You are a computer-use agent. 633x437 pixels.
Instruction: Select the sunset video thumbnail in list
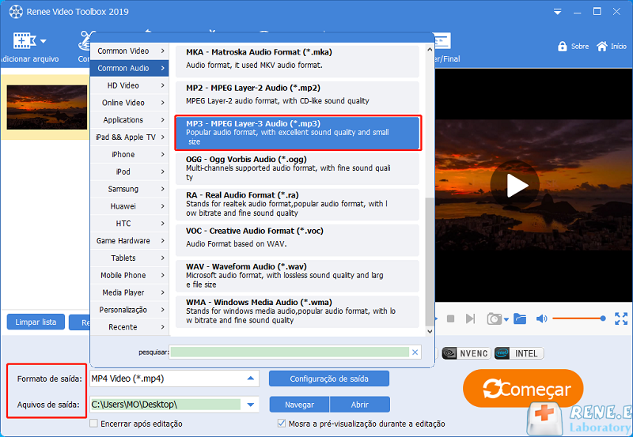47,107
